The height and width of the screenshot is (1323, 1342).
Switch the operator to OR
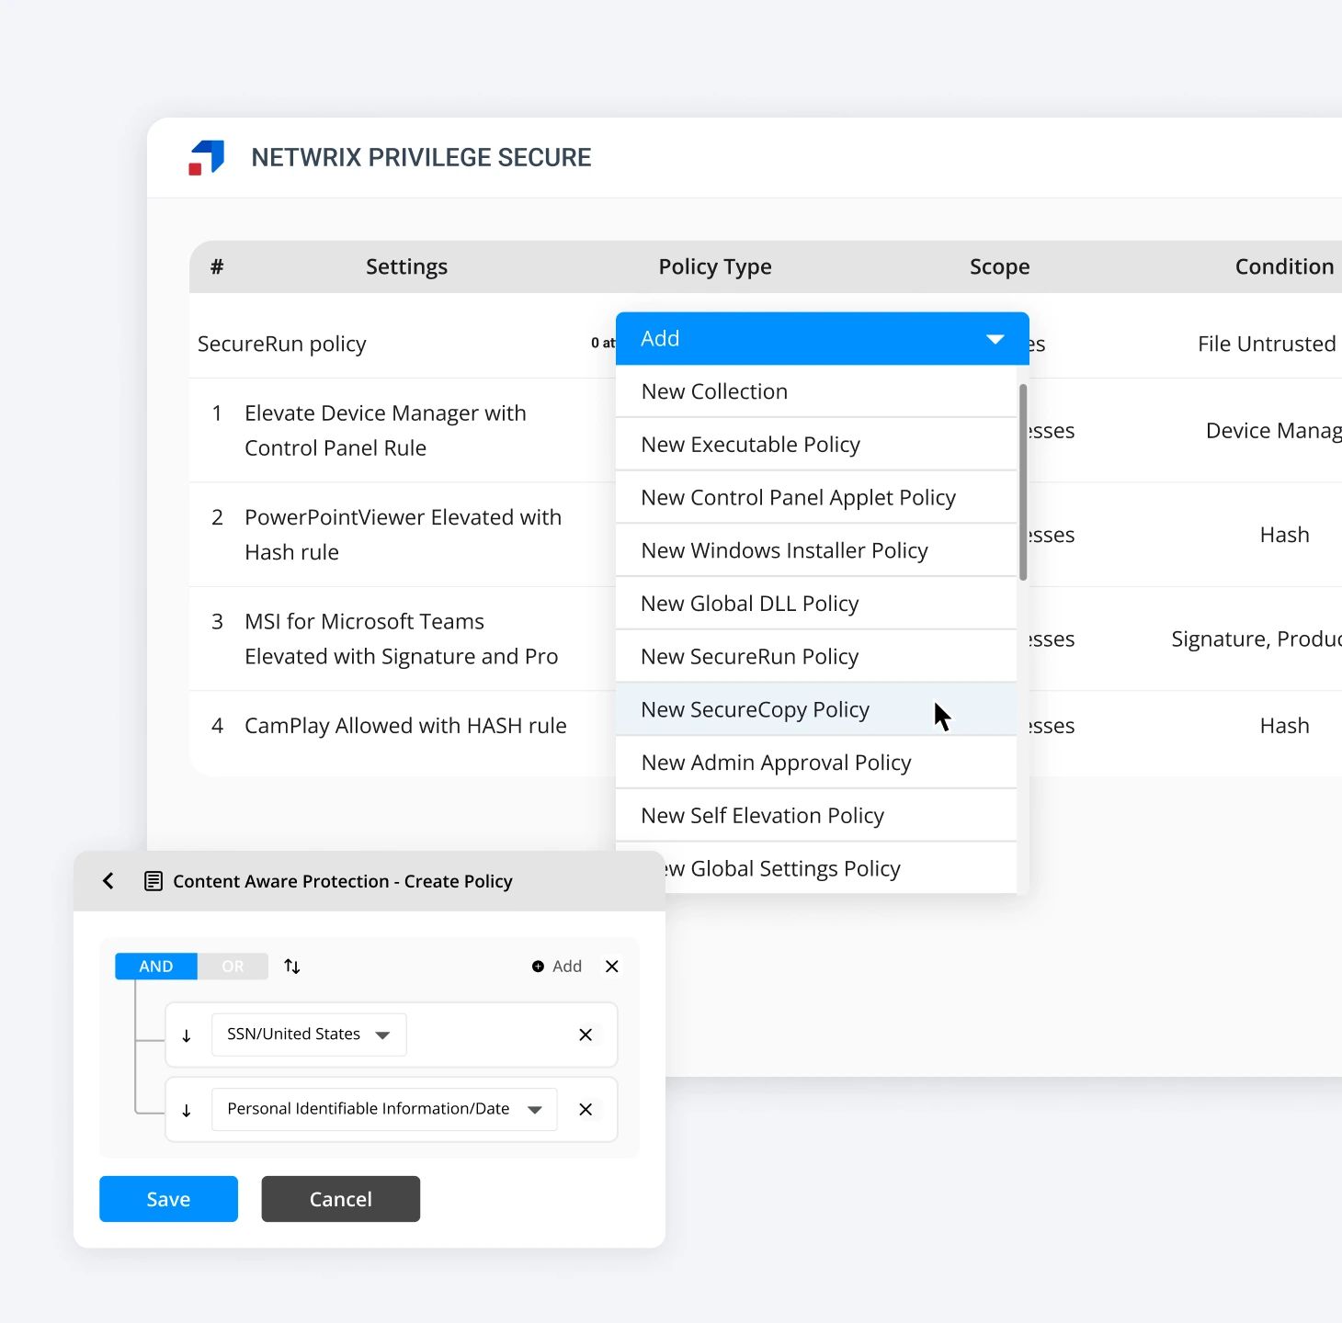click(x=233, y=967)
